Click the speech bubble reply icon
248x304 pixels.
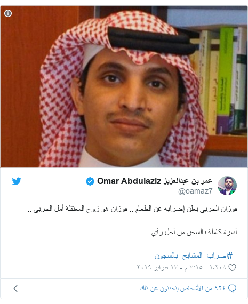click(233, 289)
